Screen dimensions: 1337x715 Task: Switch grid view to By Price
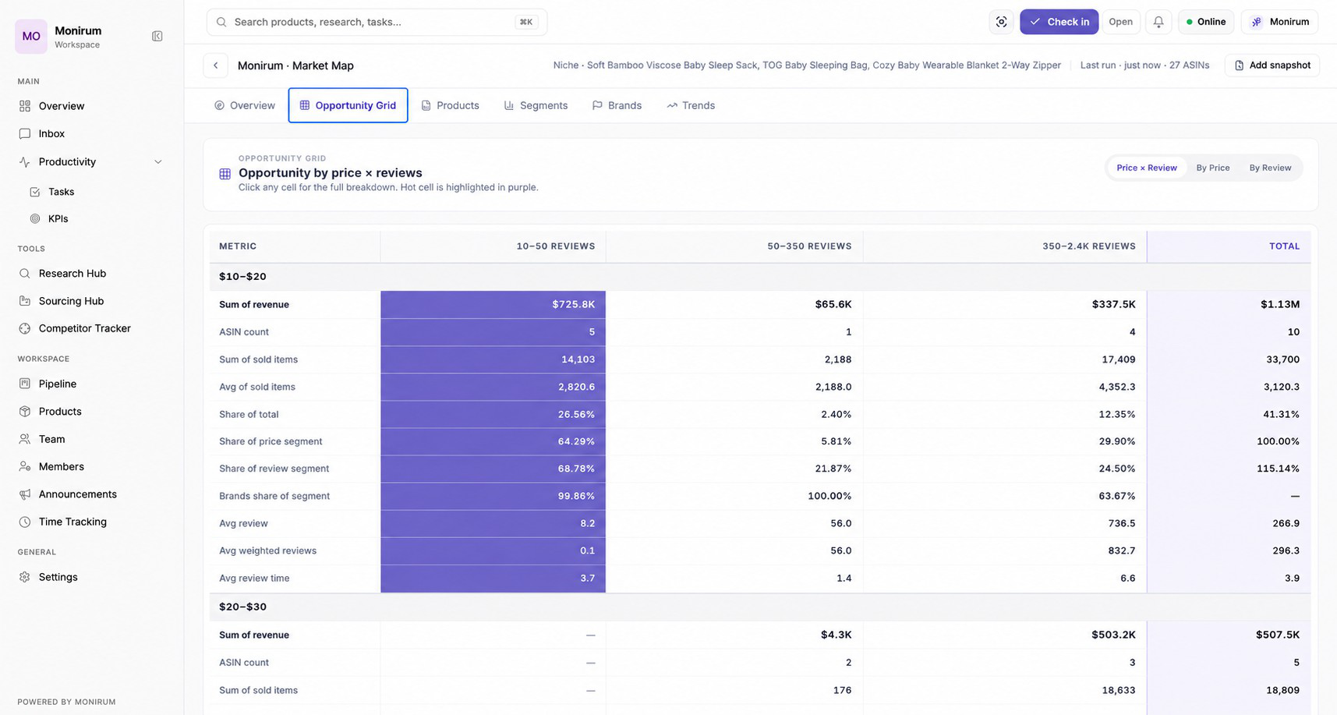coord(1212,168)
